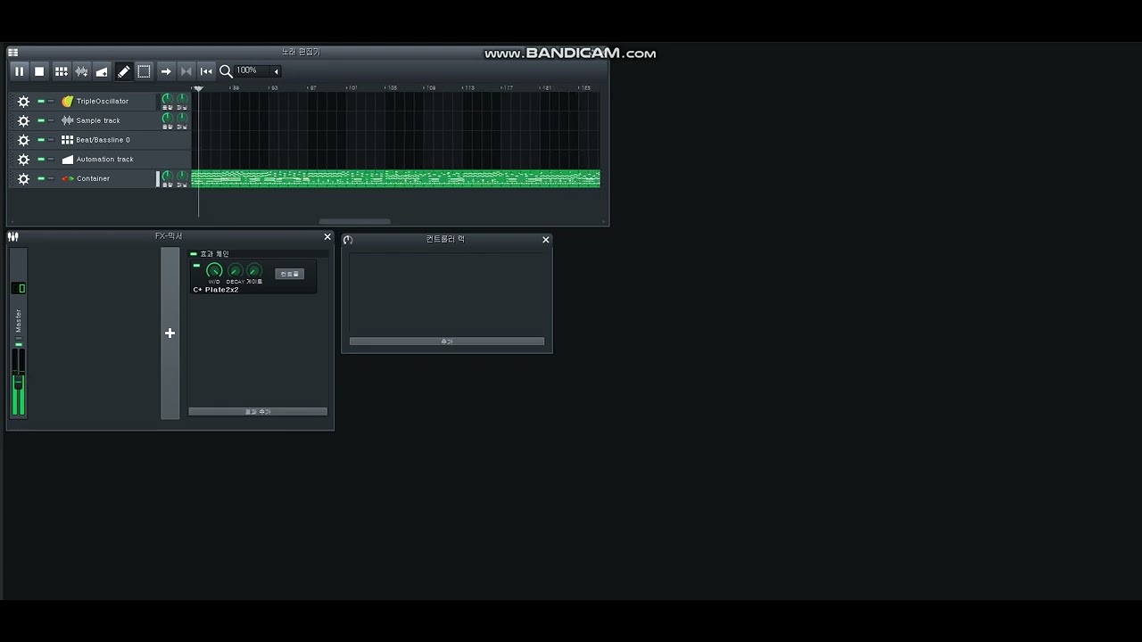Select the TripleOscillator track name

point(103,102)
